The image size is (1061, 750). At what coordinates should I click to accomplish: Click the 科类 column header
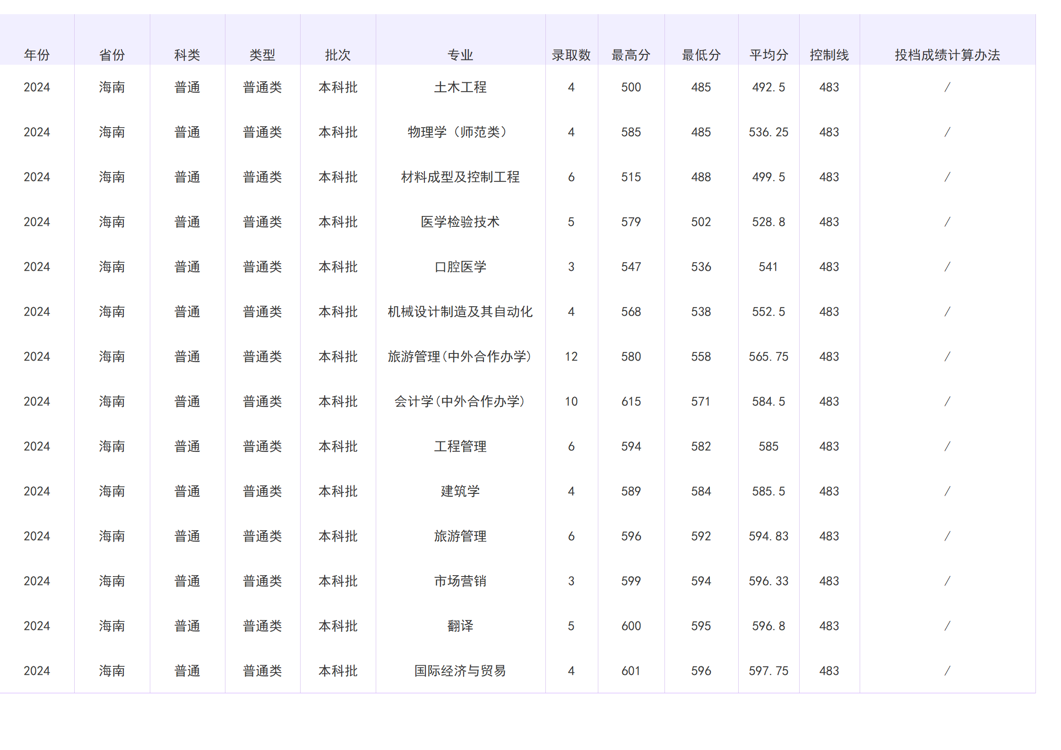tap(187, 54)
